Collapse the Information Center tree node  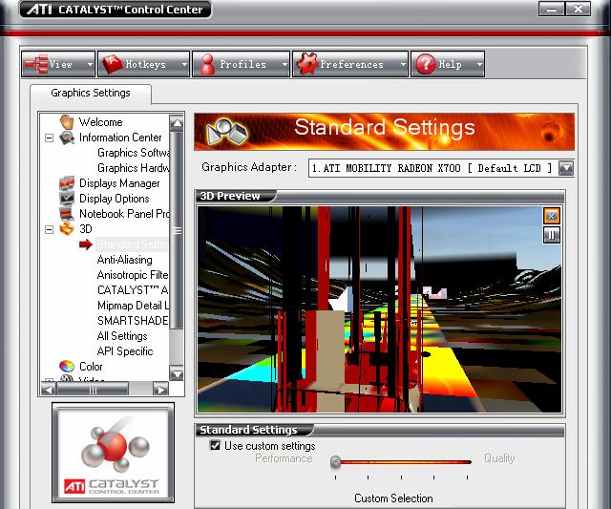pos(49,138)
